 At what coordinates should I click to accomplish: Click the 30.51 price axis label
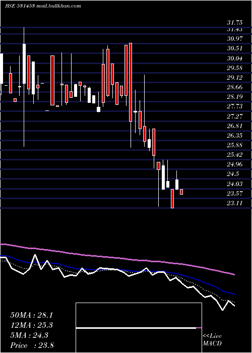click(235, 48)
